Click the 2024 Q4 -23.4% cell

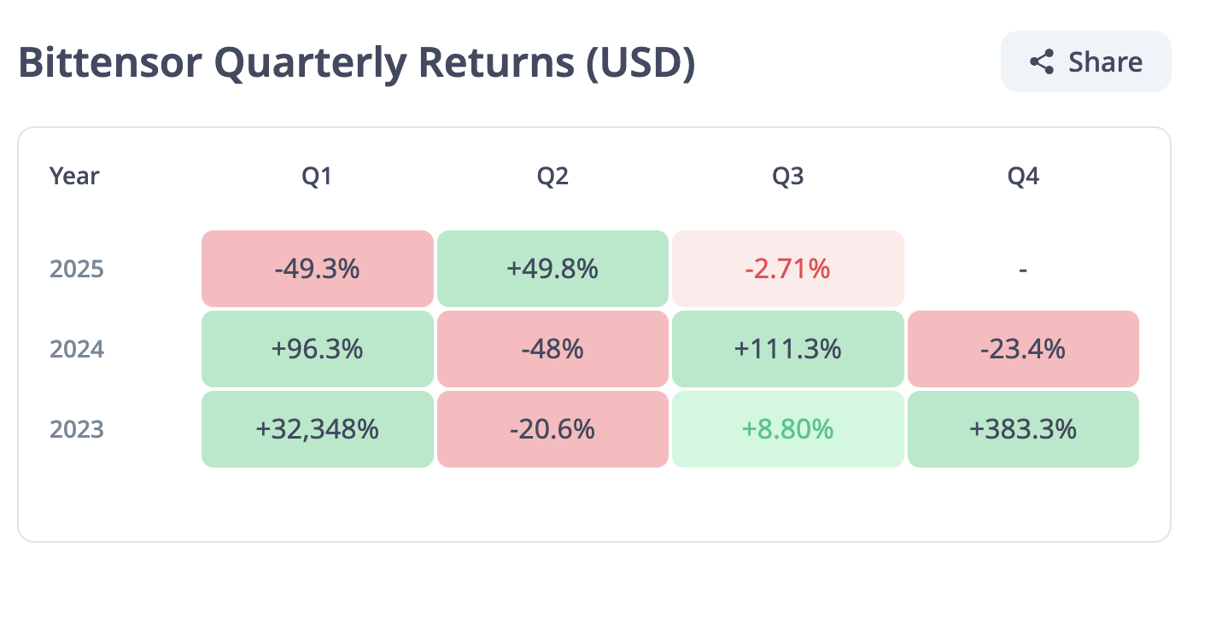click(x=1023, y=349)
